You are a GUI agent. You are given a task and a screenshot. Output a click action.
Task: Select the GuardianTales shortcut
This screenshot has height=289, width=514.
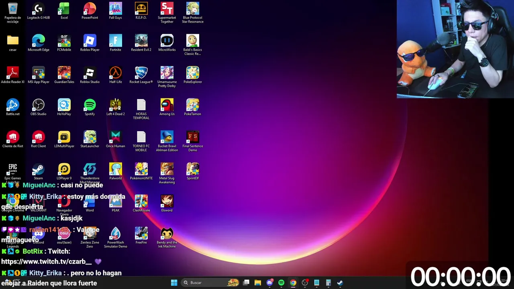64,75
